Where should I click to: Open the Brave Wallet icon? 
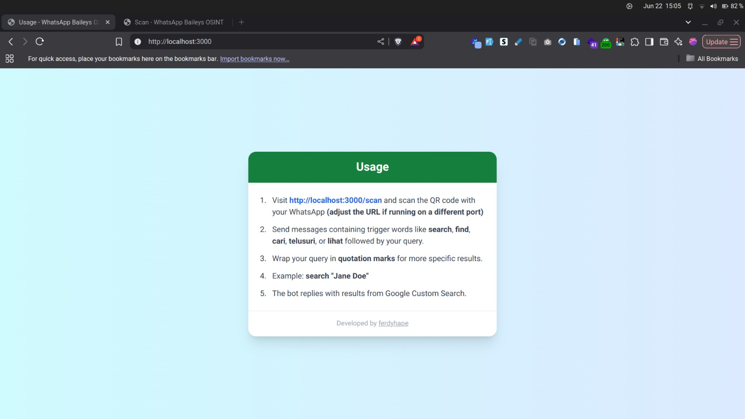[664, 42]
